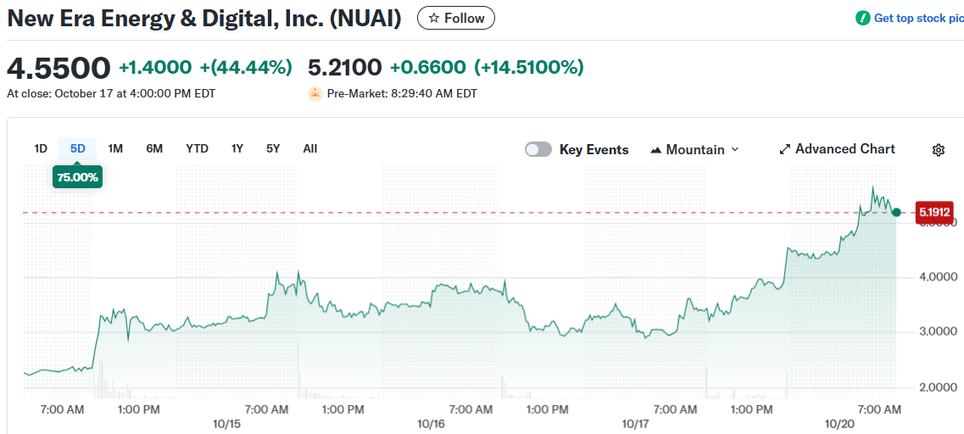Choose the 1Y time range
Screen dimensions: 964x434
tap(237, 148)
